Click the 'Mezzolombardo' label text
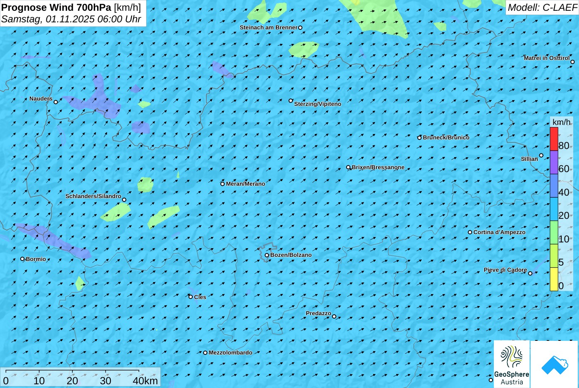The height and width of the screenshot is (388, 579). [x=230, y=353]
